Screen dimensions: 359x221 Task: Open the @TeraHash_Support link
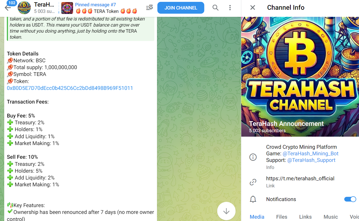311,160
